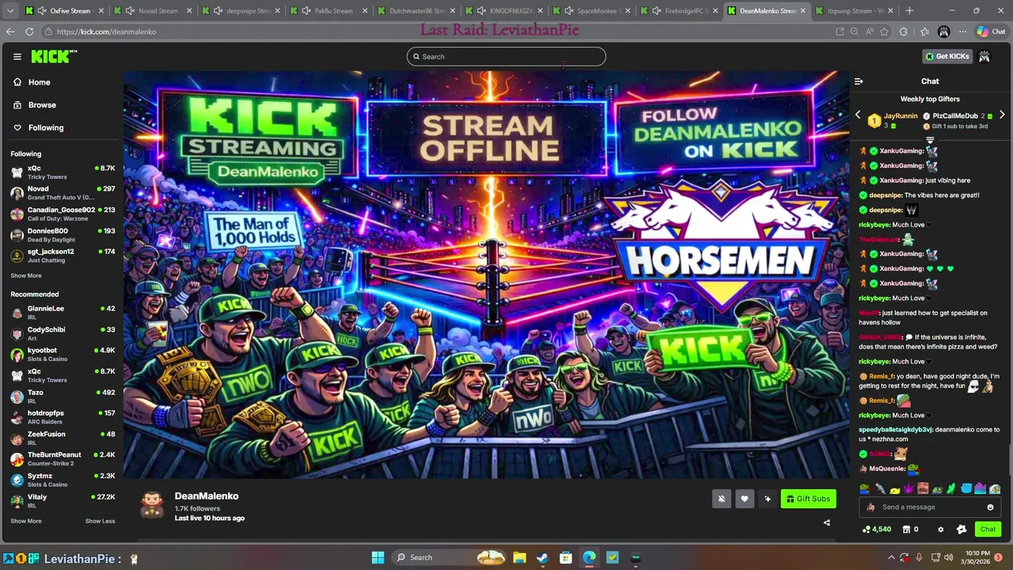The image size is (1013, 570).
Task: Open Vitaly recommended channel
Action: [x=63, y=501]
